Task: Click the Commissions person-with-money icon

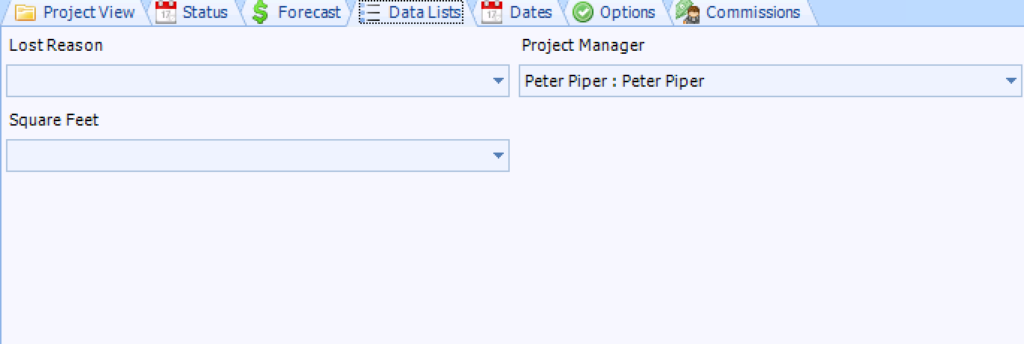Action: click(x=688, y=13)
